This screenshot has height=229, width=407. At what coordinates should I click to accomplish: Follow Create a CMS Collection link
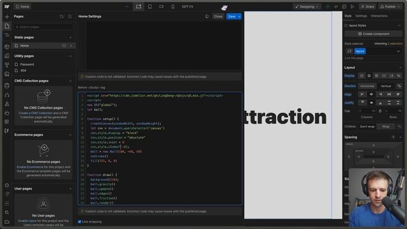[x=36, y=113]
